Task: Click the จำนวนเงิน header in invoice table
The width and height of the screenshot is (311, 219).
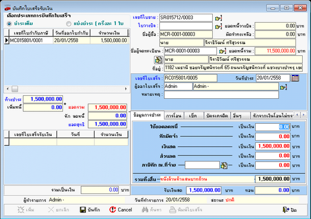Action: pos(109,33)
